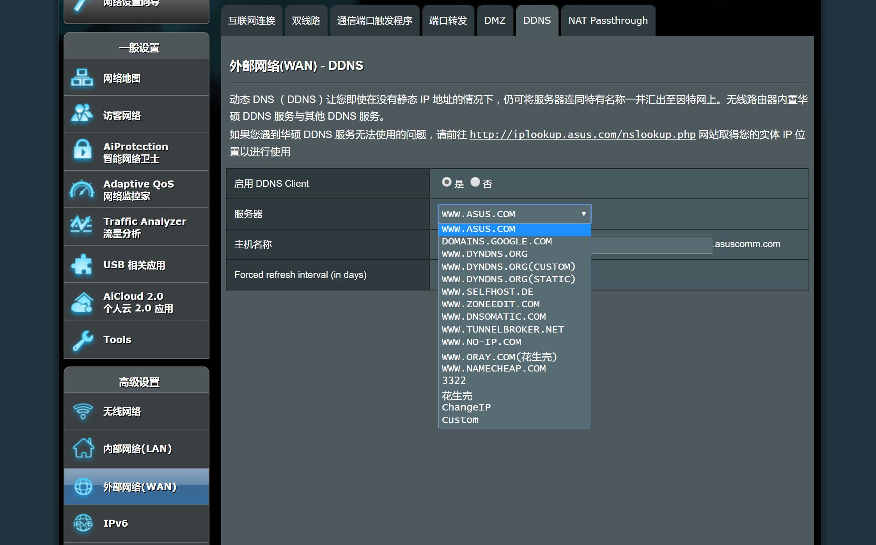
Task: Click the network map icon
Action: point(82,78)
